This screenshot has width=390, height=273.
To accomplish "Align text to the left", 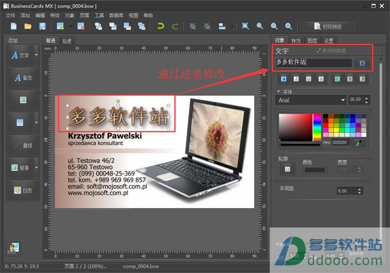I will tap(337, 79).
